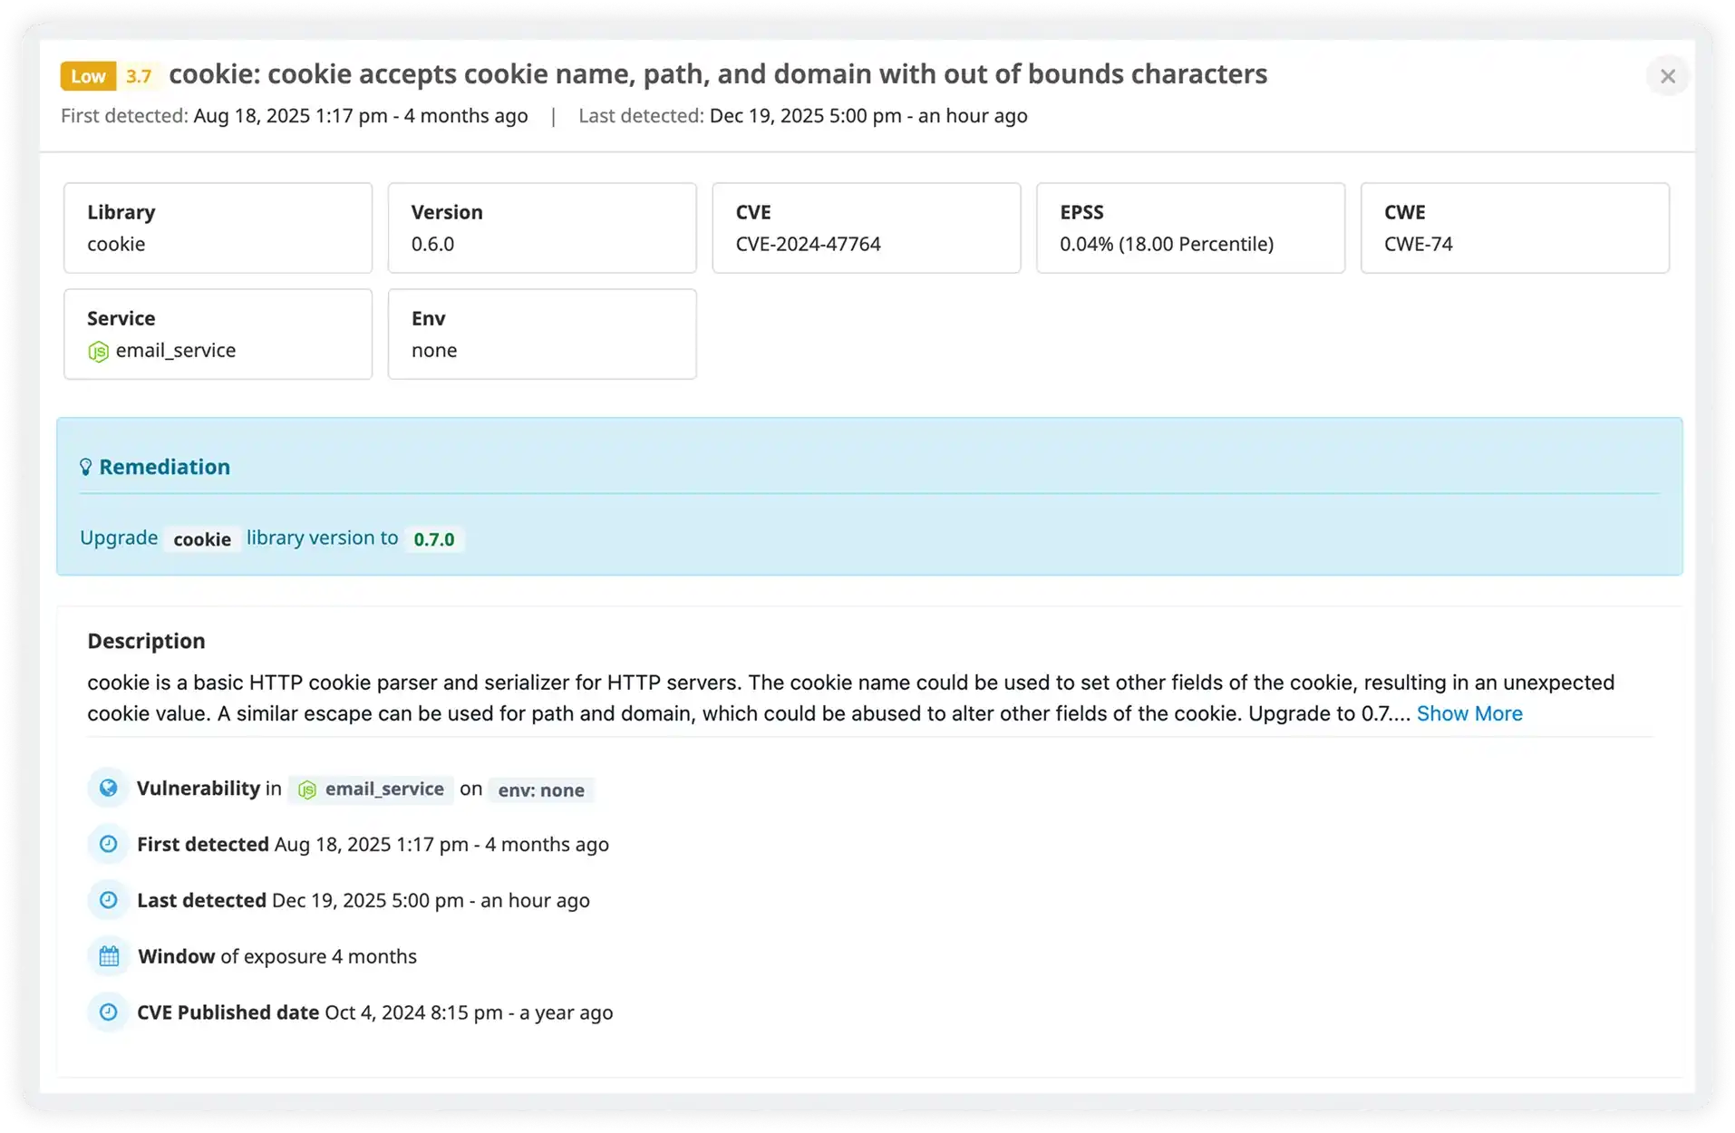1735x1133 pixels.
Task: Click the Node.js icon in the Service card
Action: coord(98,351)
